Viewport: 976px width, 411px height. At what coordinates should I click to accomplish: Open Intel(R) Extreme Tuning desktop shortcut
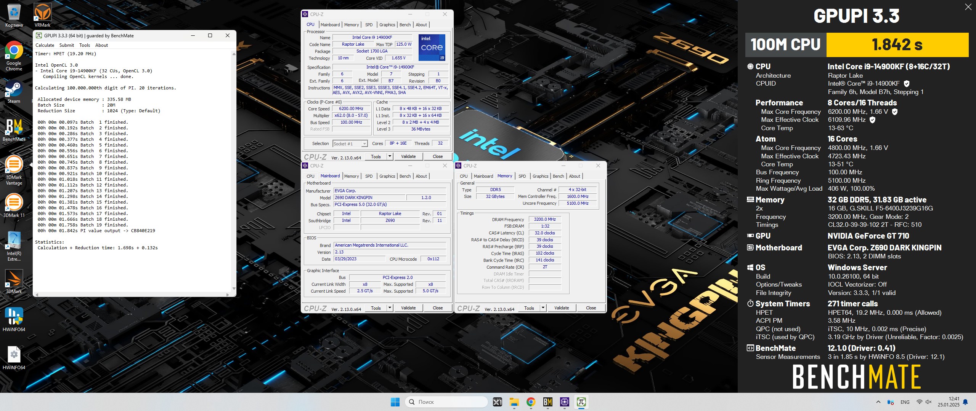pos(14,246)
